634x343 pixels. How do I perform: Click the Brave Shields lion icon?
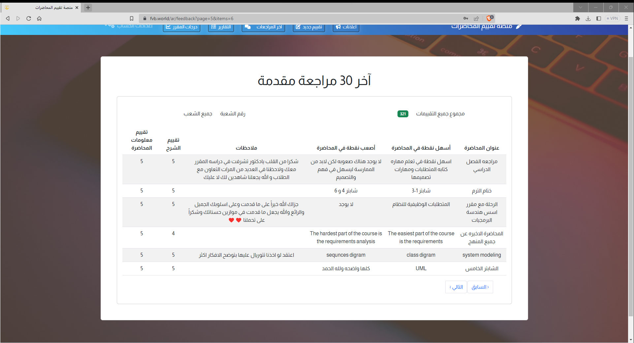click(490, 18)
